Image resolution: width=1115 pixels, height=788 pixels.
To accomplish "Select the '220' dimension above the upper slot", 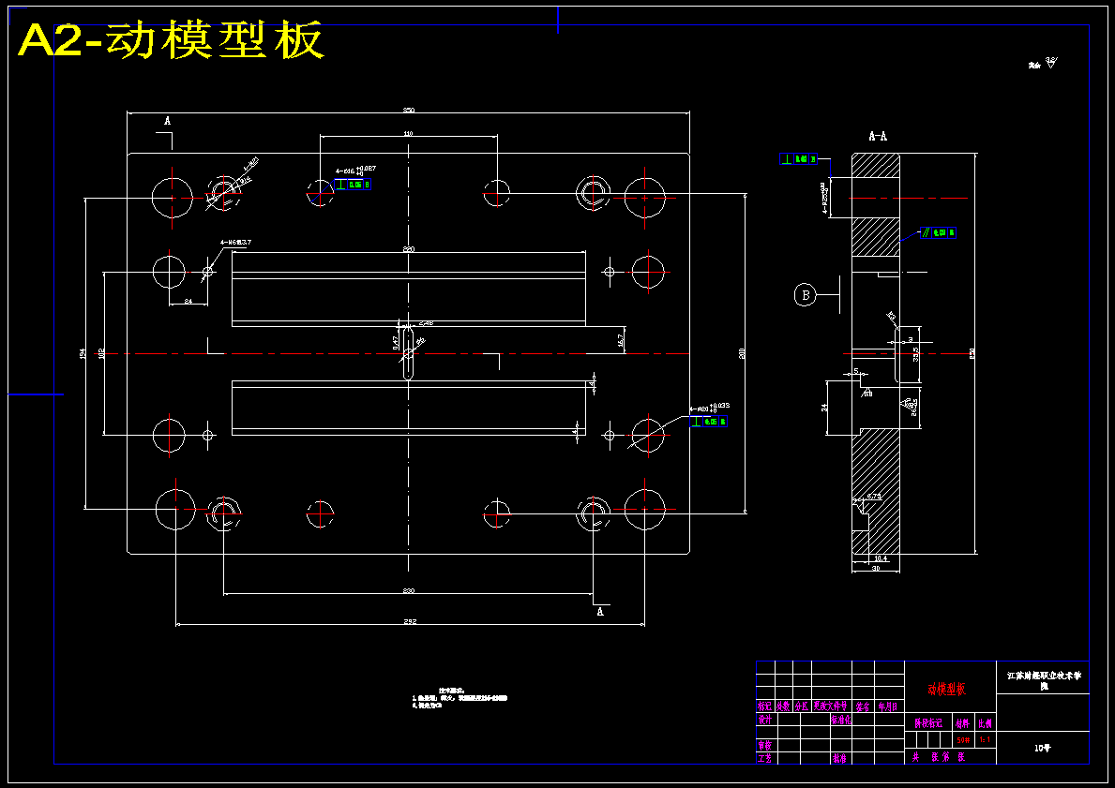I will (409, 249).
